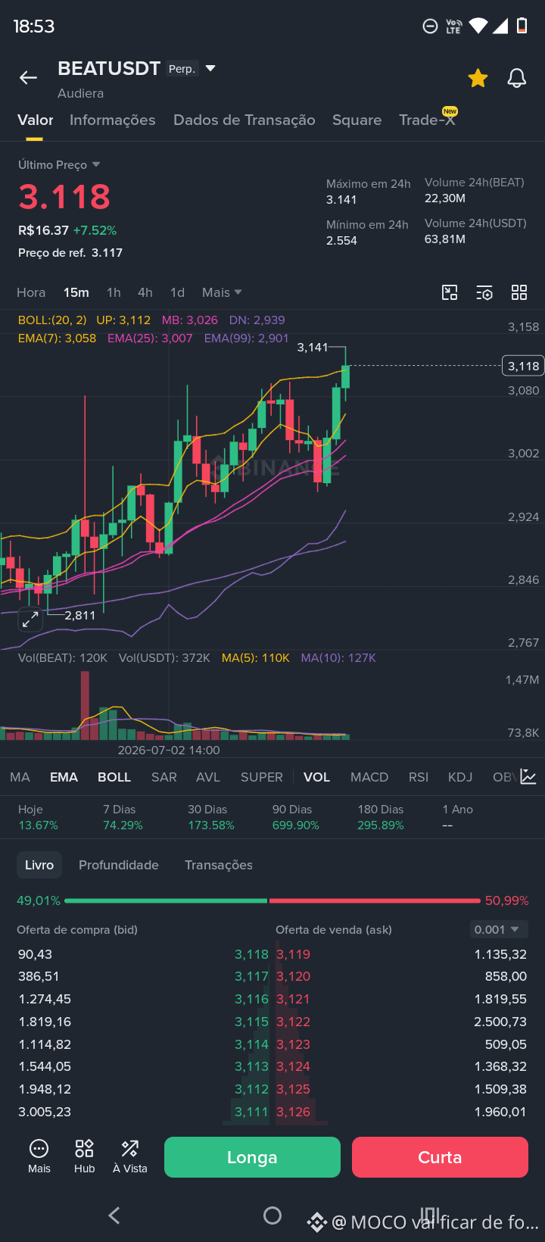This screenshot has width=545, height=1242.
Task: Go back using the top-left arrow
Action: (28, 77)
